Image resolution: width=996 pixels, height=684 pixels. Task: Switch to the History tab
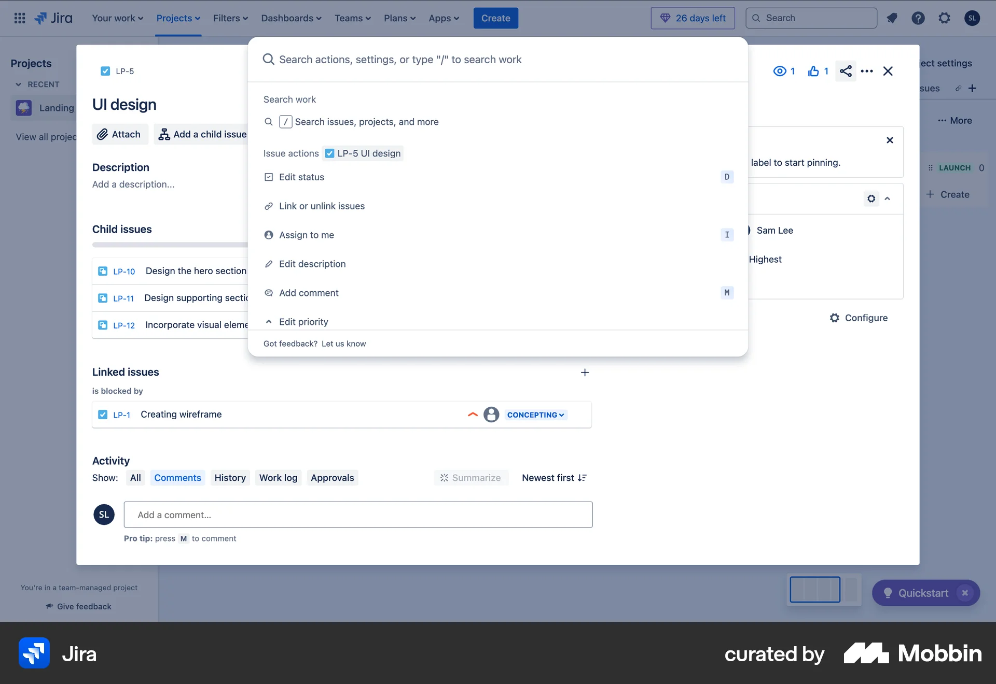230,477
